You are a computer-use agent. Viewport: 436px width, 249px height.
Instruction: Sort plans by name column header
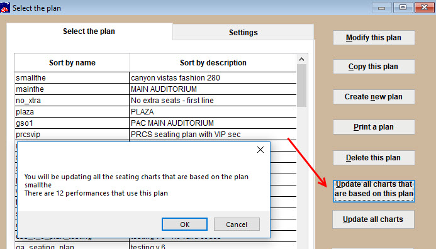pyautogui.click(x=72, y=63)
